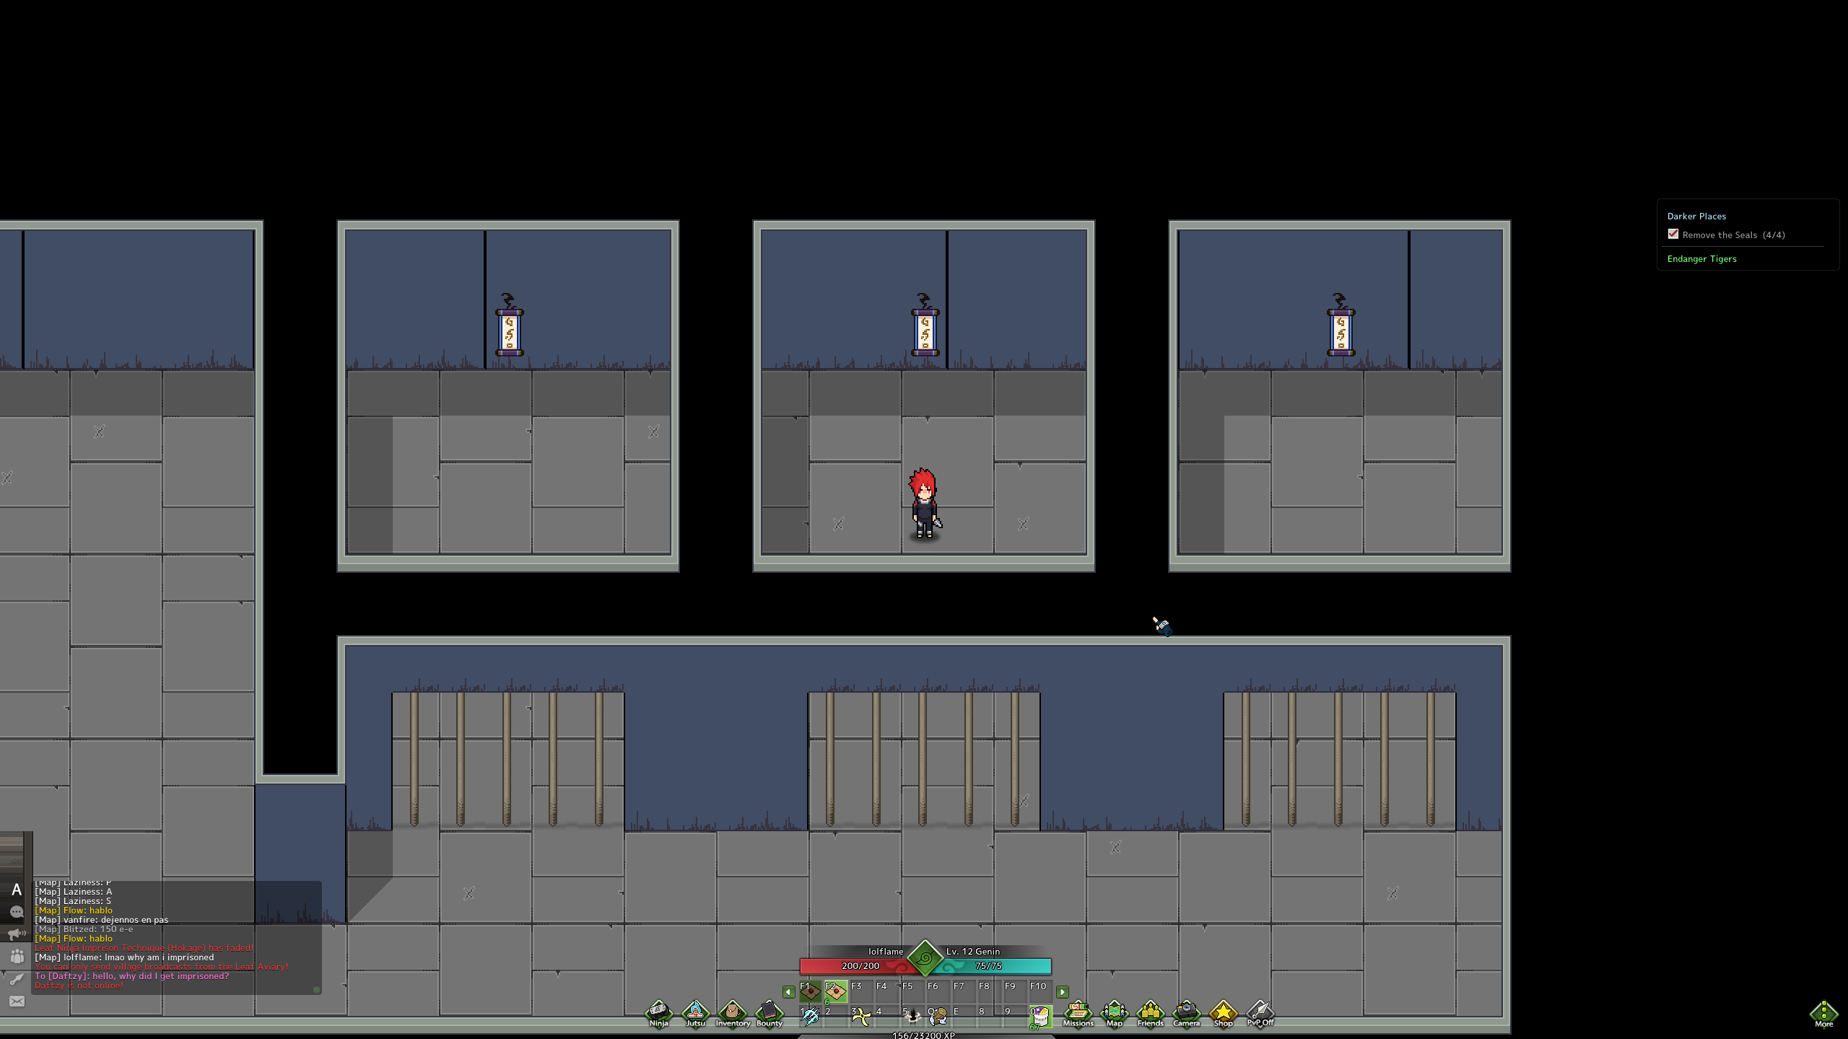Select the Endanger Tigers mission
1848x1039 pixels.
tap(1701, 259)
